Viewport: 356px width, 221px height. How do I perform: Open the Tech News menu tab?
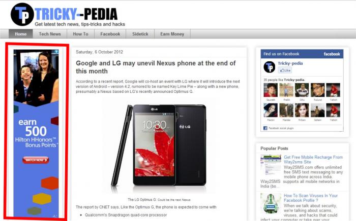(x=50, y=34)
